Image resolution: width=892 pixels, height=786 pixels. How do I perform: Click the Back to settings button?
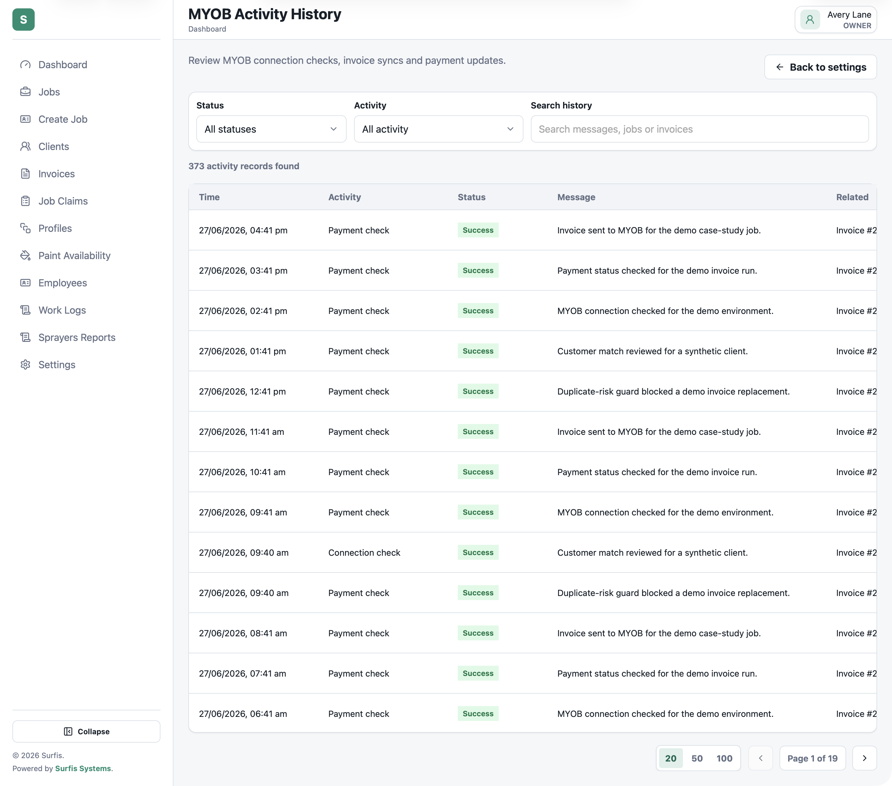tap(820, 67)
